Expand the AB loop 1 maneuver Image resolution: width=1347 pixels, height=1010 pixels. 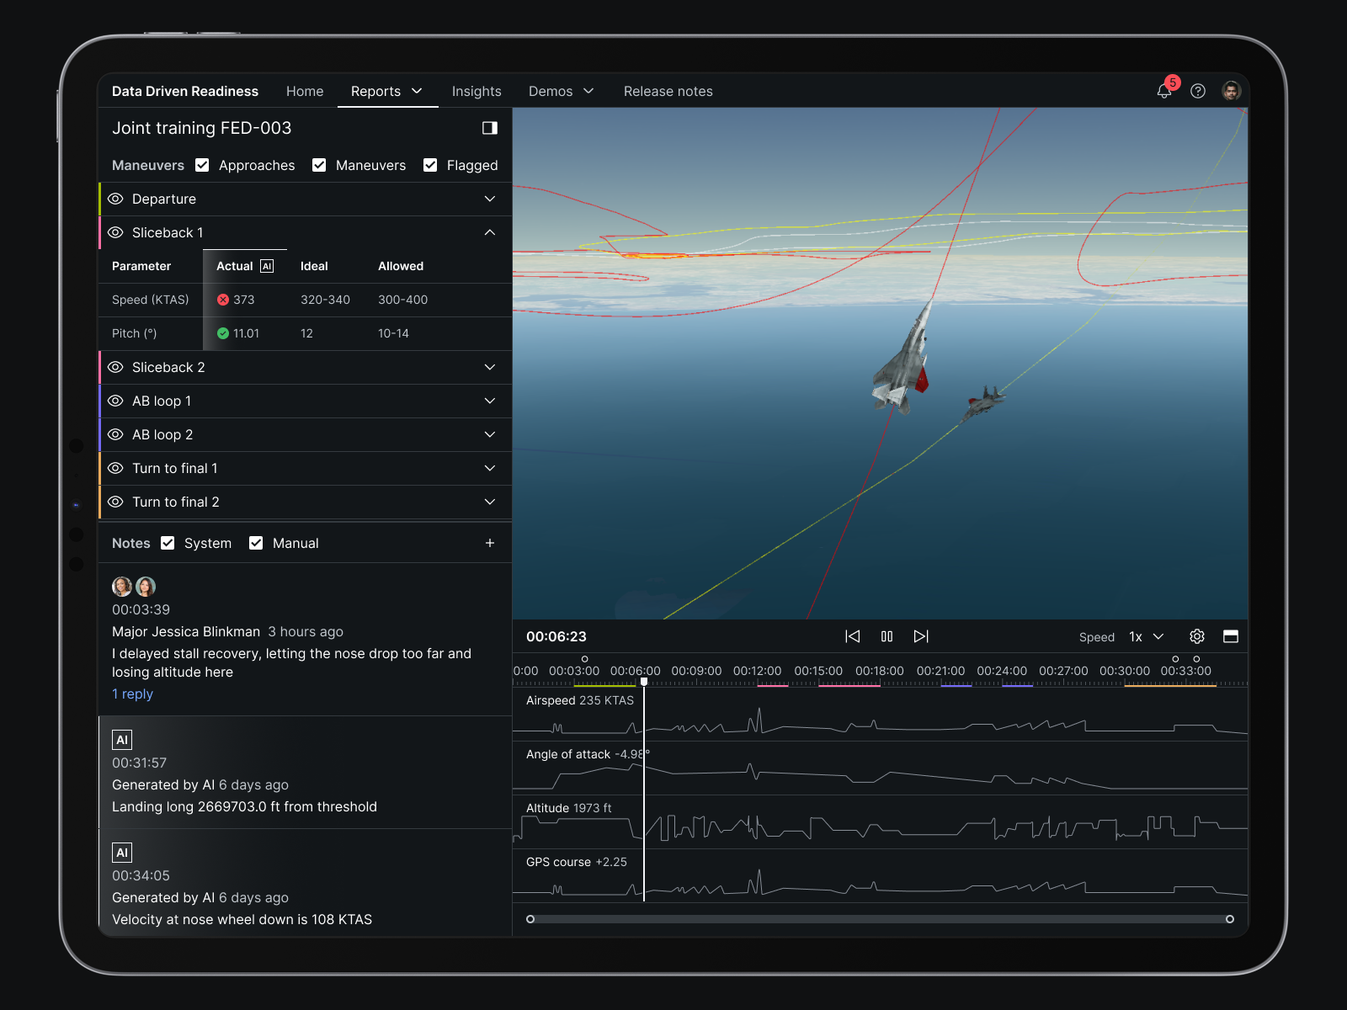[489, 401]
